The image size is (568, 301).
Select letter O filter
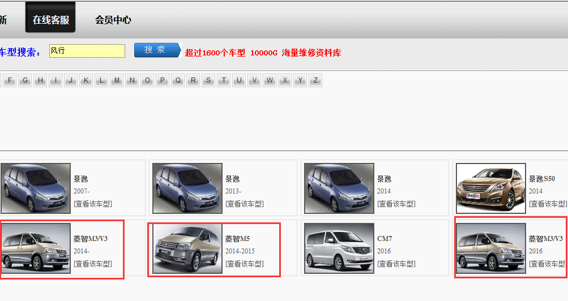click(147, 80)
